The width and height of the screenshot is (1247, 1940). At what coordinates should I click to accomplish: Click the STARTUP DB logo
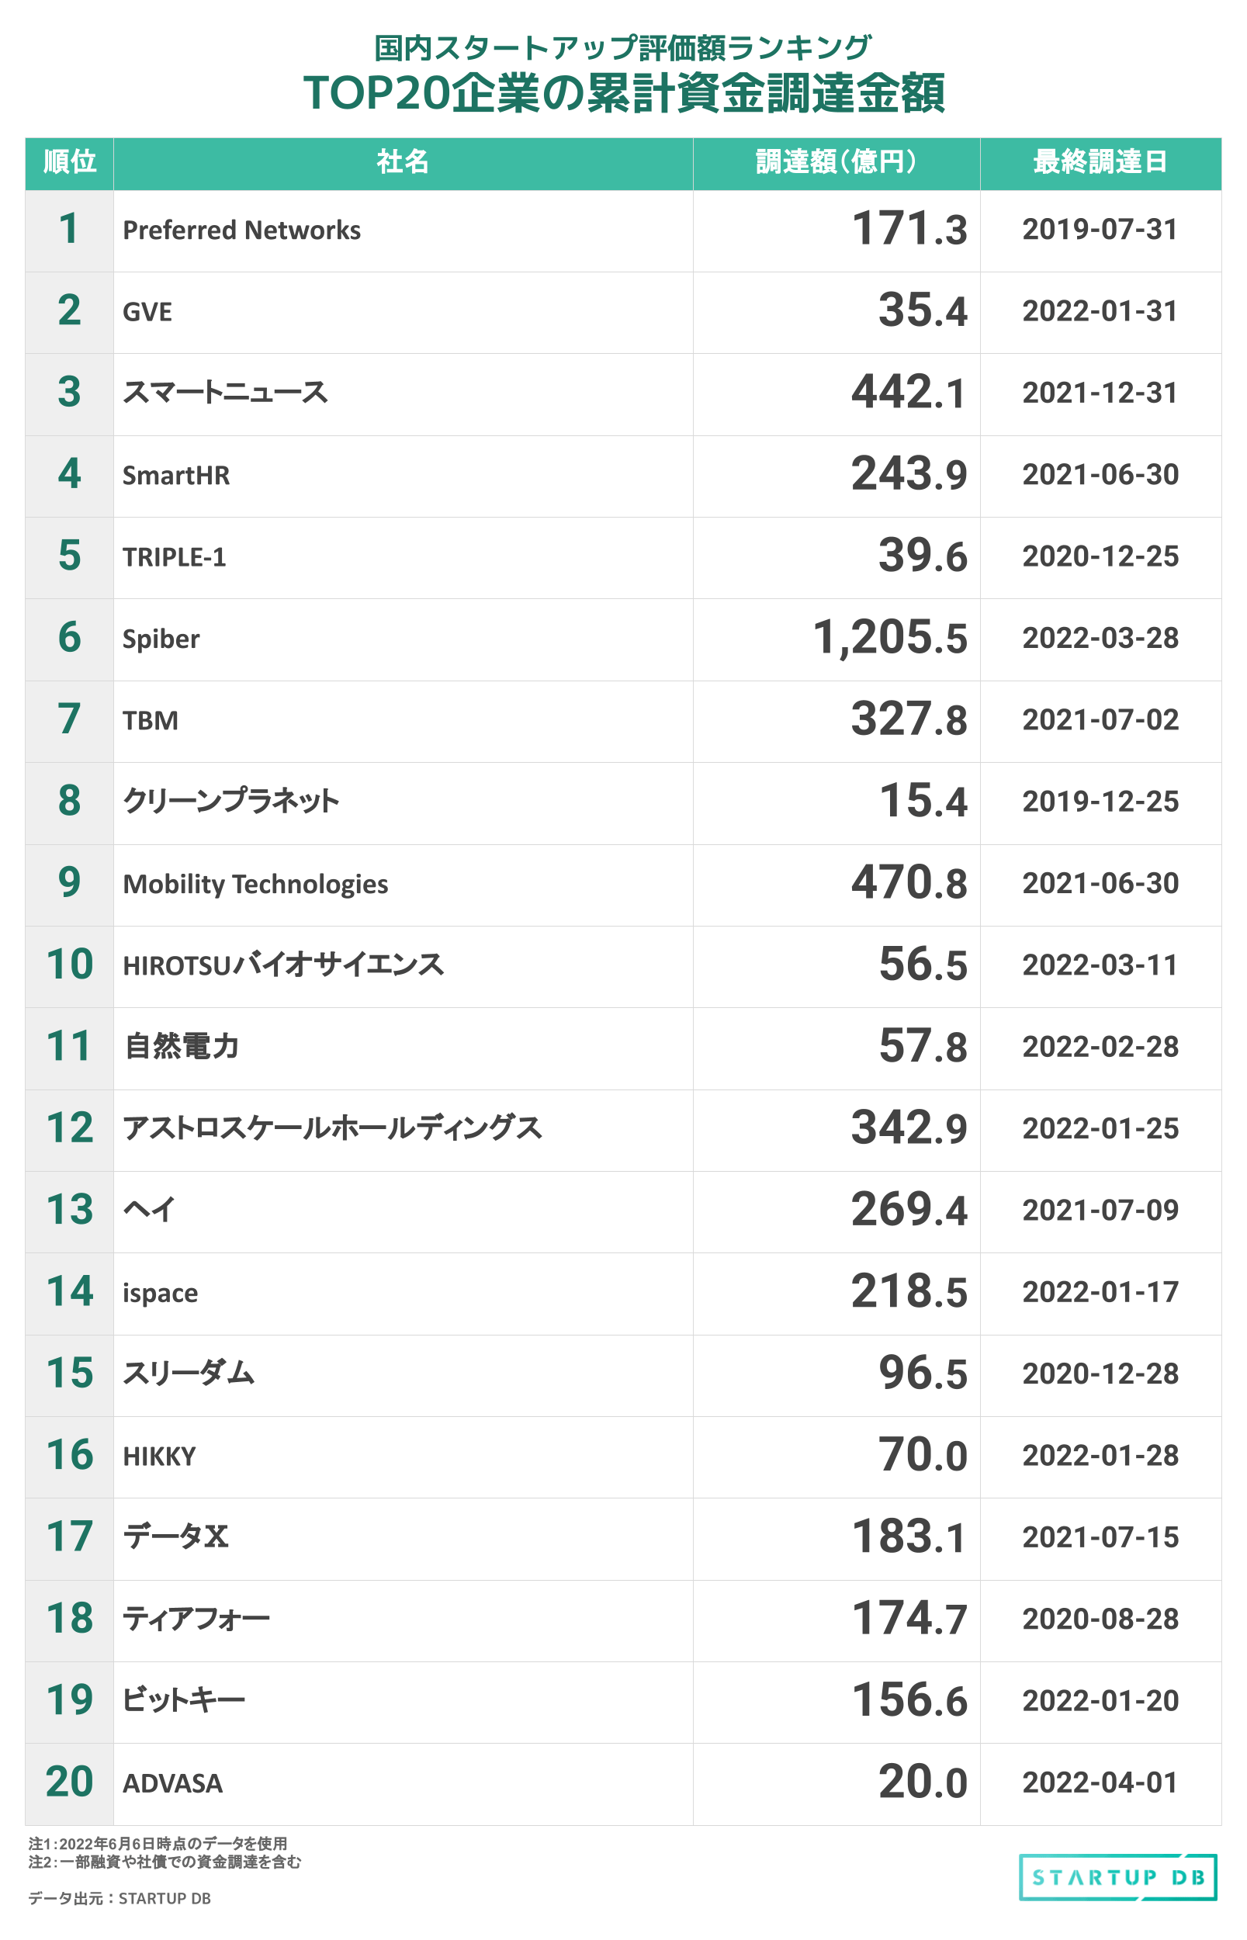point(1117,1877)
